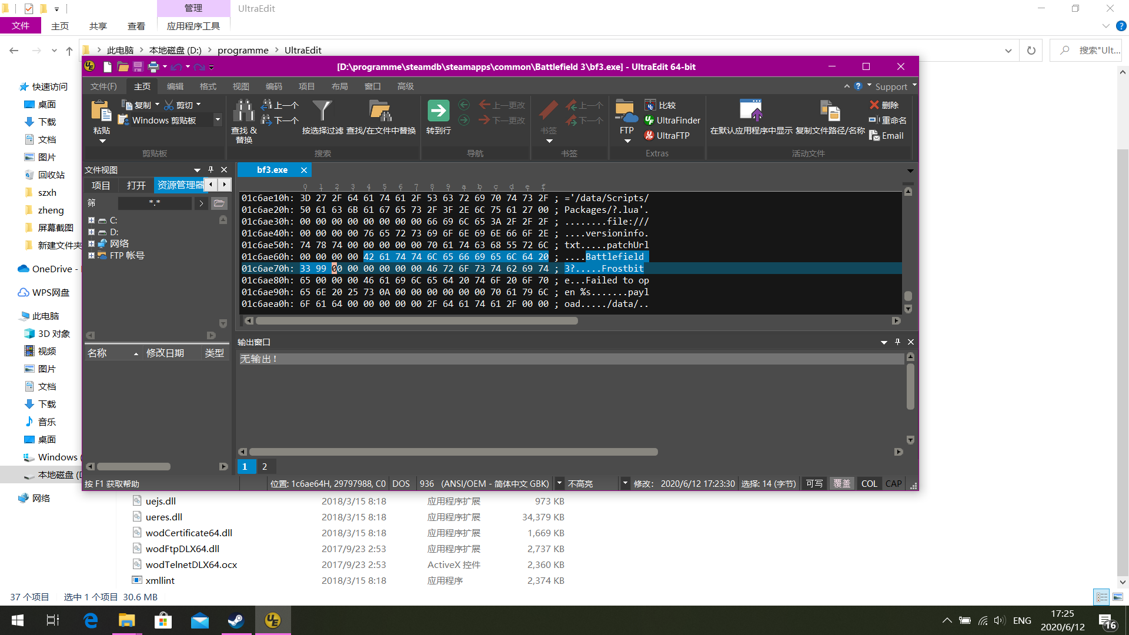Image resolution: width=1129 pixels, height=635 pixels.
Task: Toggle the overwrite/insert mode in status bar
Action: coord(841,483)
